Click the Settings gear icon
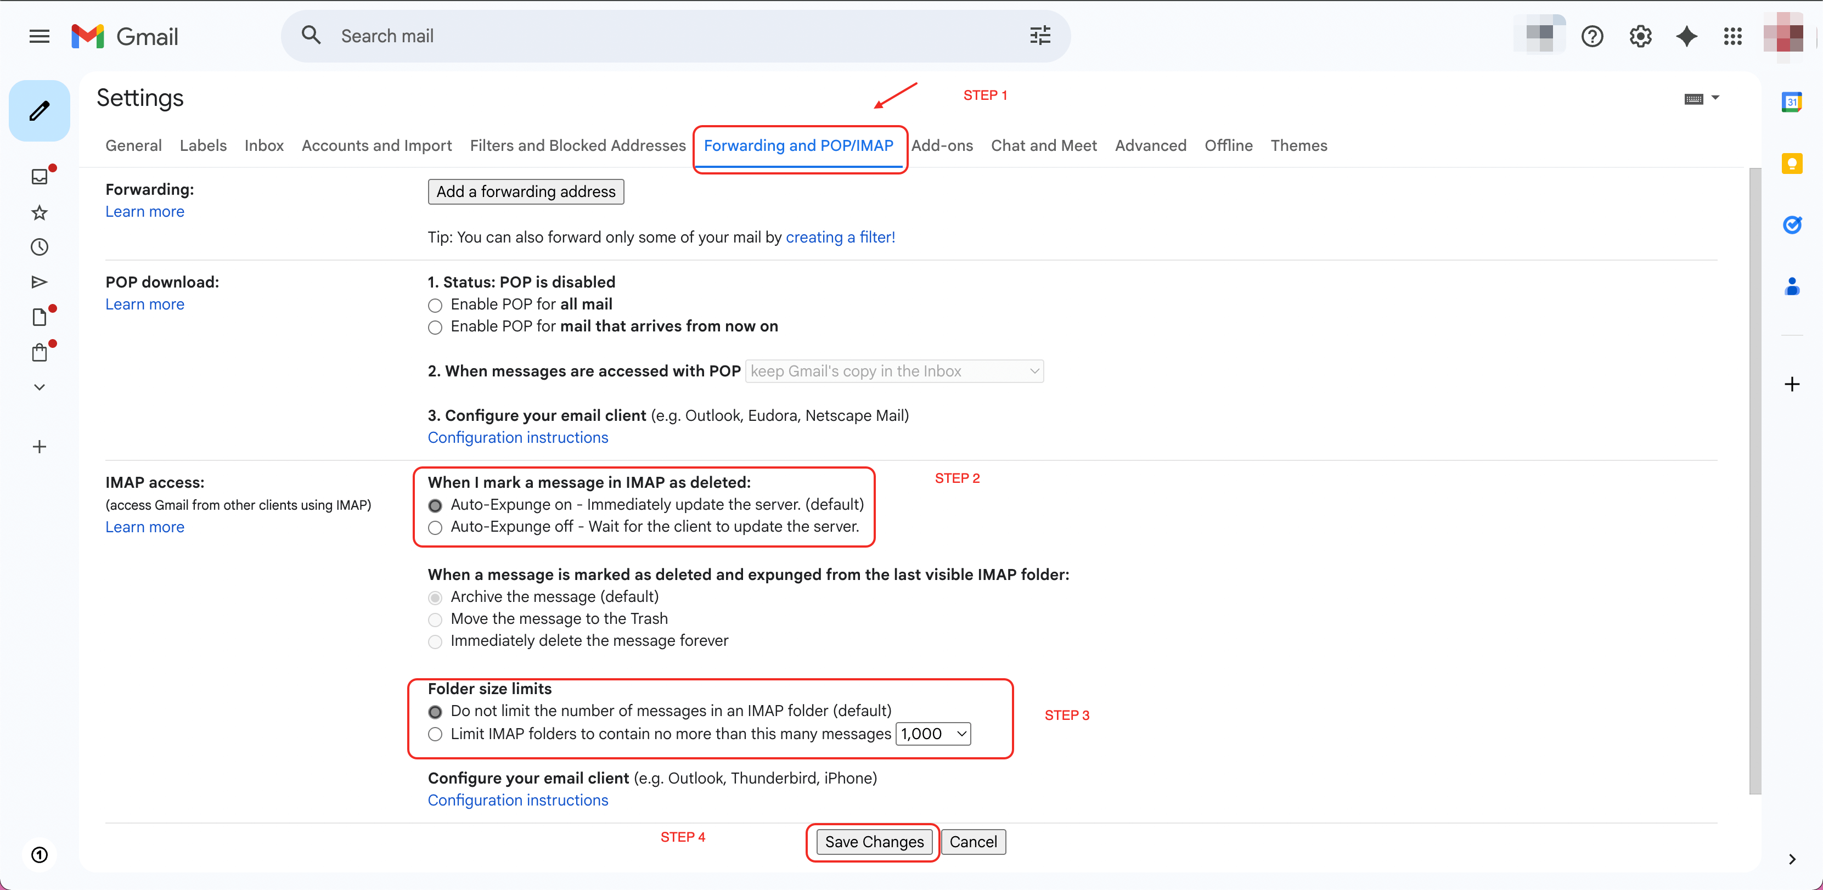Viewport: 1823px width, 890px height. [1640, 36]
